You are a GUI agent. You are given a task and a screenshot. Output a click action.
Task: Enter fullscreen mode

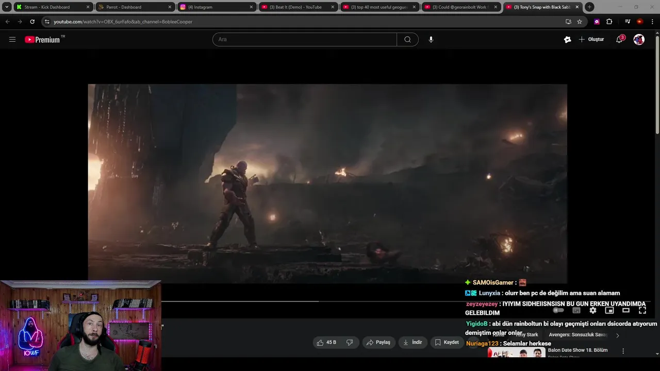pyautogui.click(x=642, y=310)
